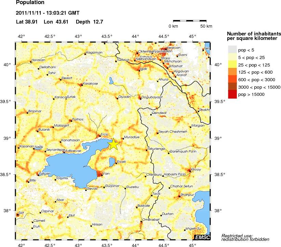Click the yellow star epicenter marker
281x247 pixels.
113,144
